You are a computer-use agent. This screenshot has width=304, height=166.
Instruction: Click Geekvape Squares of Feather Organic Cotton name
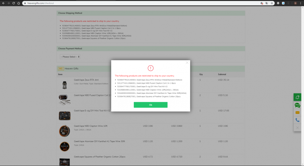click(x=99, y=157)
